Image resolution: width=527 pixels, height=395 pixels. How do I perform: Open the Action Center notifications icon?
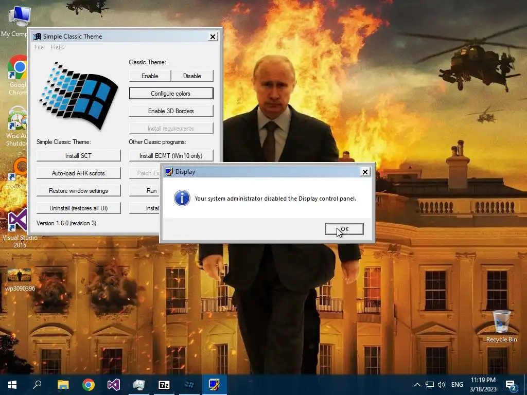point(511,385)
